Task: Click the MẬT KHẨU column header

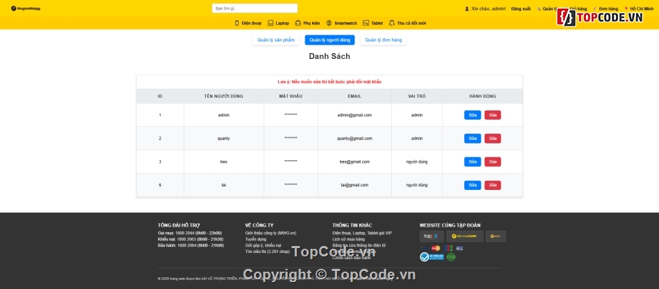Action: (291, 96)
